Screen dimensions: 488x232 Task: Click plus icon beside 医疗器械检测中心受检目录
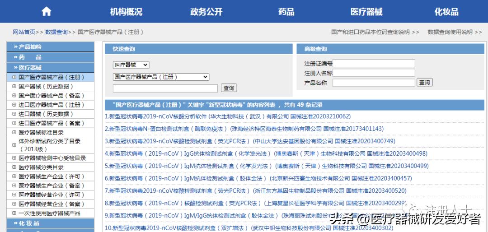coord(14,158)
